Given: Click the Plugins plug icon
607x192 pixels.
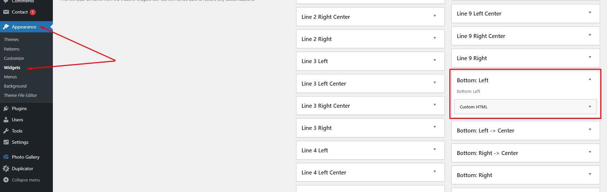Looking at the screenshot, I should (6, 108).
